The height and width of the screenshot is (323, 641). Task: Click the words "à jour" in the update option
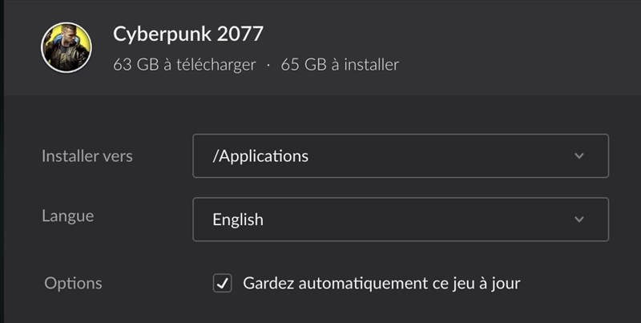click(x=498, y=283)
